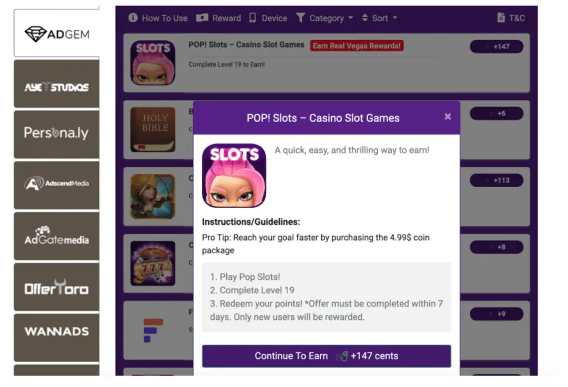The height and width of the screenshot is (387, 568).
Task: Open the How To Use info icon
Action: pyautogui.click(x=133, y=17)
